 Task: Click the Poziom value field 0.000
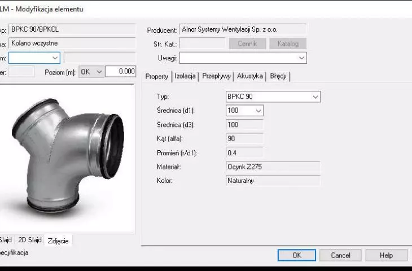coord(121,71)
